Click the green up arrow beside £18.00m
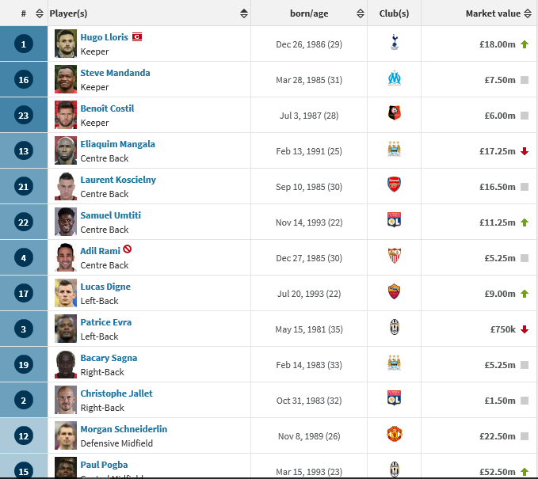538x479 pixels. point(525,44)
